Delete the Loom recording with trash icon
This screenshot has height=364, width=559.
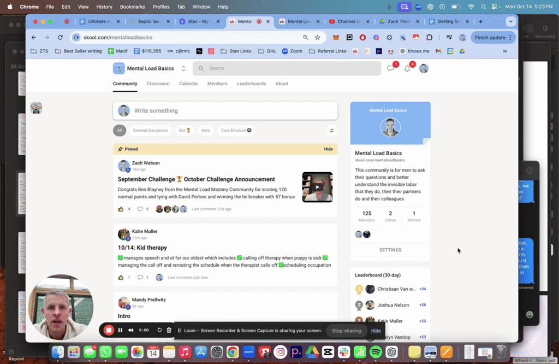click(x=169, y=330)
